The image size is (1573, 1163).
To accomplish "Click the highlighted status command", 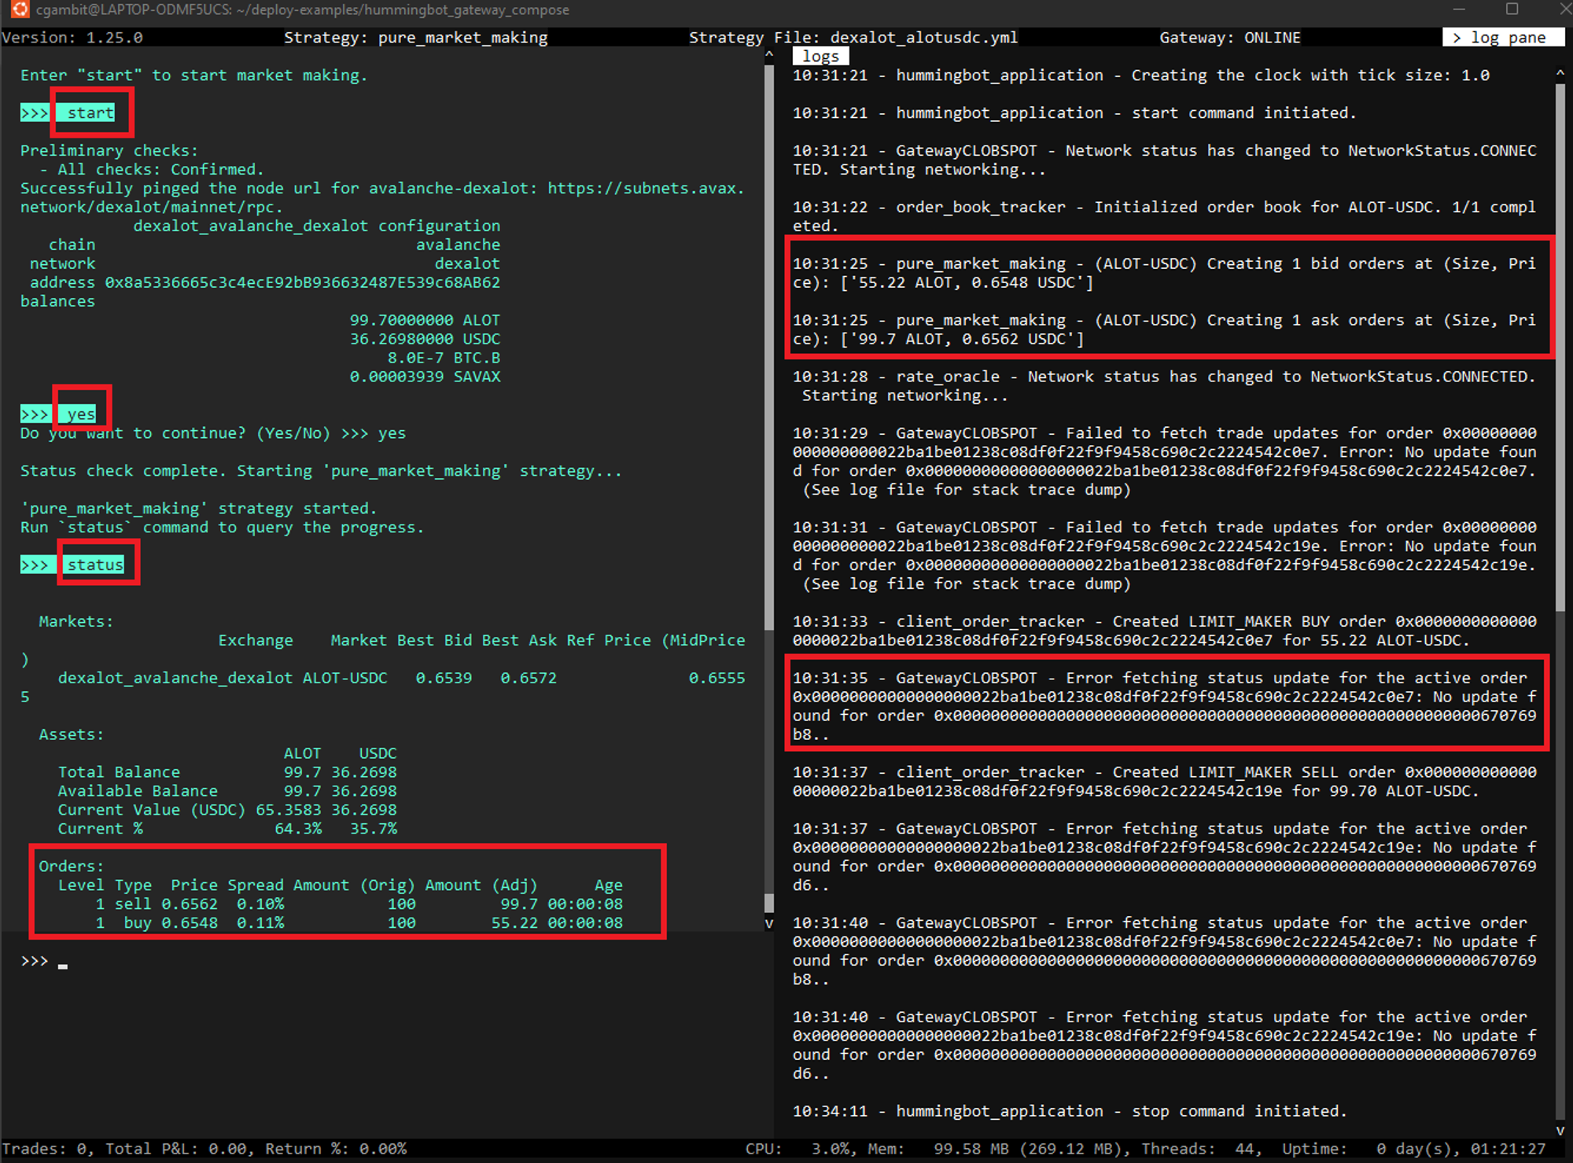I will 95,565.
